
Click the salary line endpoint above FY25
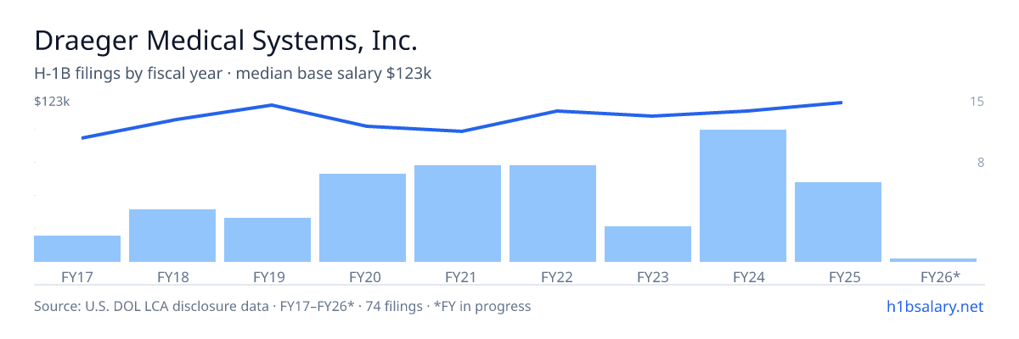[842, 103]
